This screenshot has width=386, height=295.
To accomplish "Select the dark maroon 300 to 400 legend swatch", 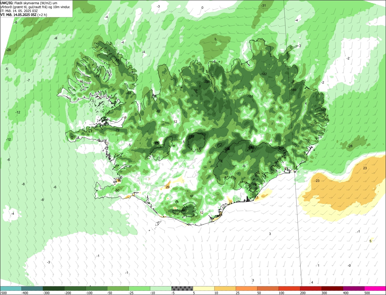I will pos(332,288).
